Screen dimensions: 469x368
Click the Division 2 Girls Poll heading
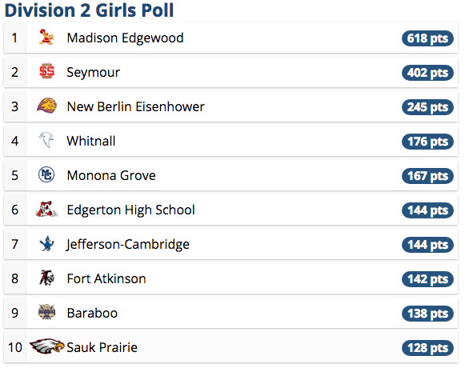[x=89, y=10]
